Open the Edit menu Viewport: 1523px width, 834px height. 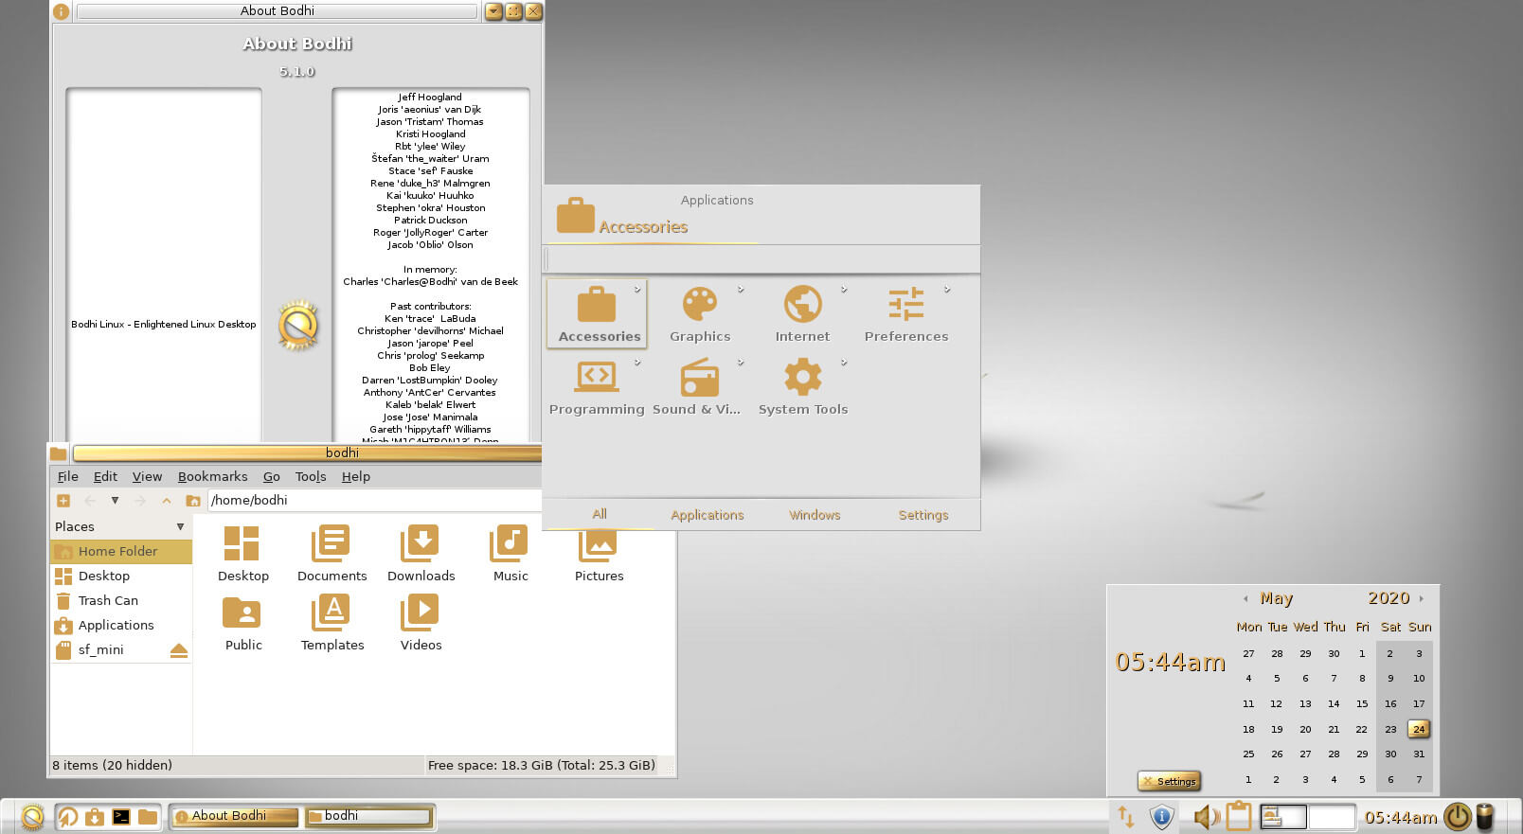(105, 476)
